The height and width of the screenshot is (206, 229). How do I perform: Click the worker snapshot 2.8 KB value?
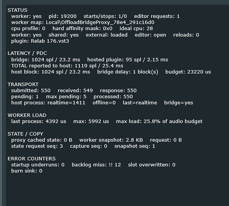(x=111, y=140)
